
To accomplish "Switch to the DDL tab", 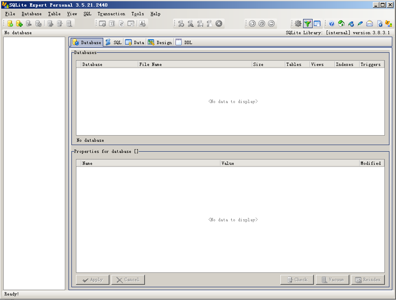I will pyautogui.click(x=184, y=42).
